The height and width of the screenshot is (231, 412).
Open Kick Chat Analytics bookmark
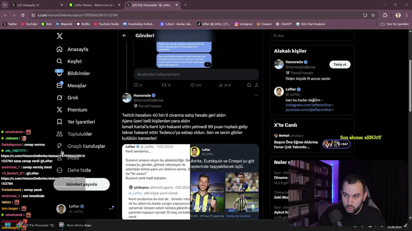pyautogui.click(x=311, y=24)
